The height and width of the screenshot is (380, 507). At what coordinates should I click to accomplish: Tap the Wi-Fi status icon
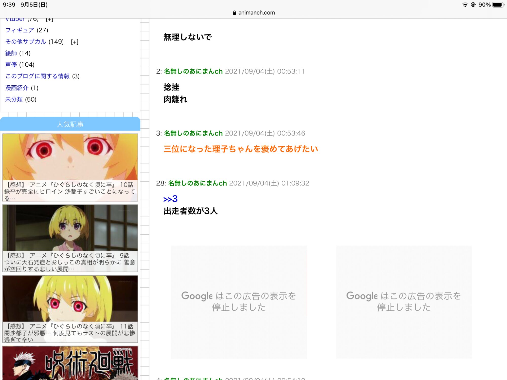tap(465, 5)
